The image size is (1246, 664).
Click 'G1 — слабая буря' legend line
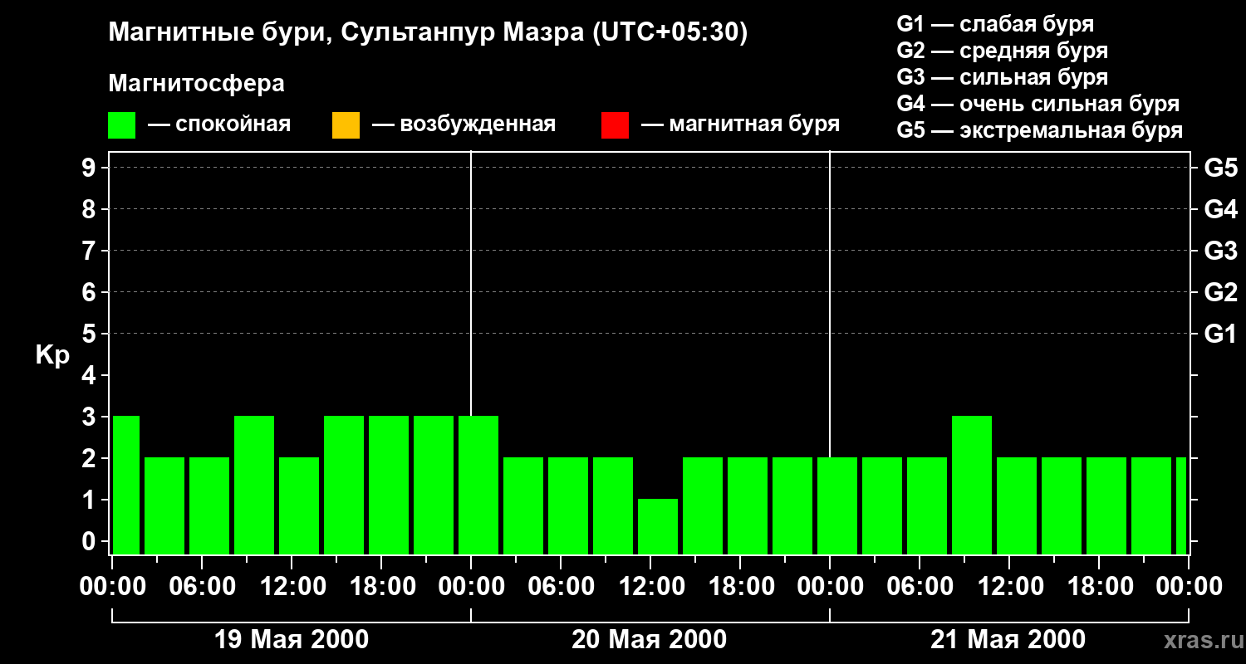[x=995, y=23]
